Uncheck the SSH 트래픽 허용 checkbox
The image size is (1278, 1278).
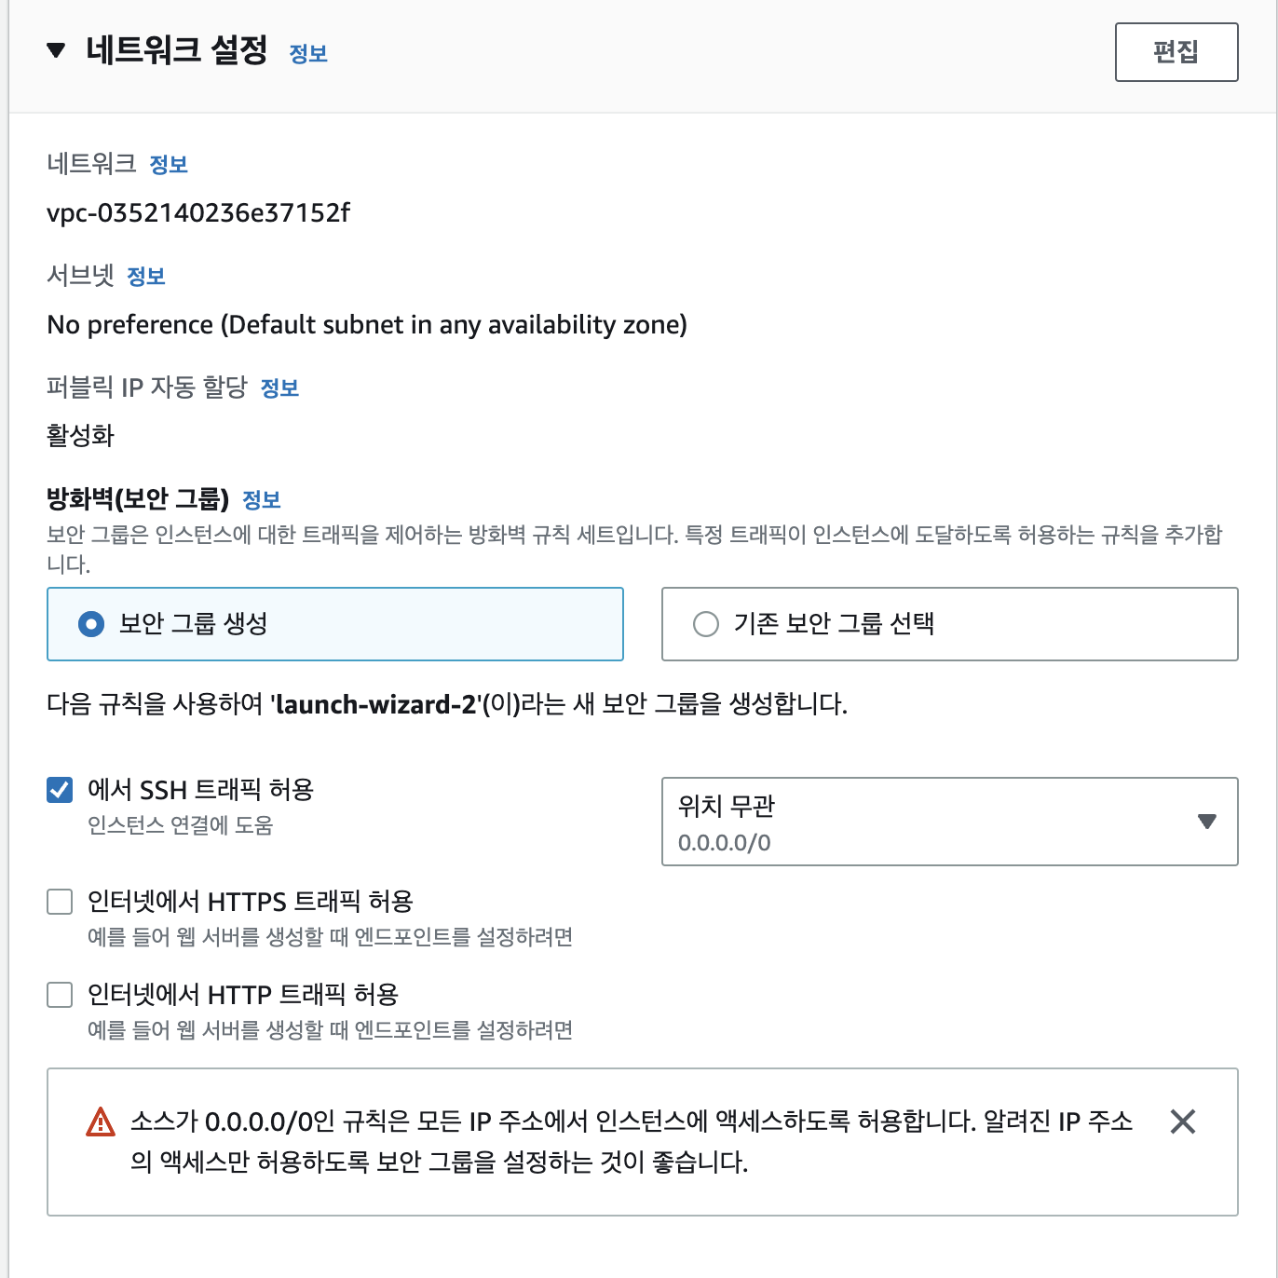tap(60, 790)
